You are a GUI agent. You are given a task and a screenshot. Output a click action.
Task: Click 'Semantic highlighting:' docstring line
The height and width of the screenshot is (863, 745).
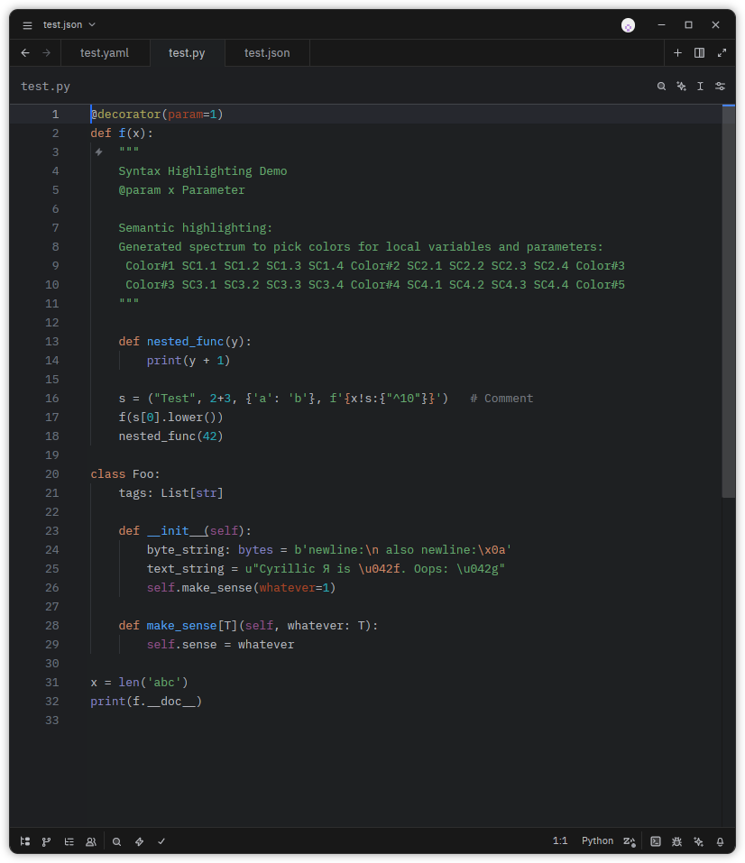pyautogui.click(x=196, y=228)
